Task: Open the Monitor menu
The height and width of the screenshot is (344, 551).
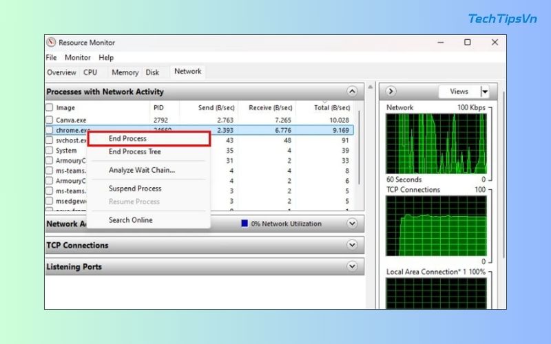Action: (78, 58)
